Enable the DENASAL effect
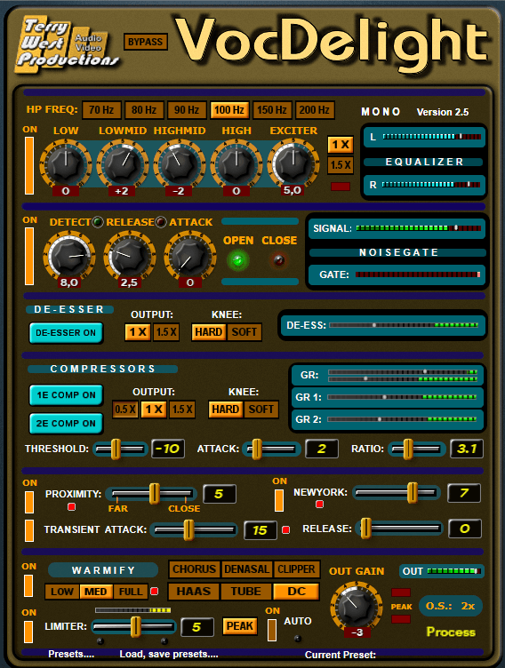This screenshot has height=668, width=505. pyautogui.click(x=246, y=569)
